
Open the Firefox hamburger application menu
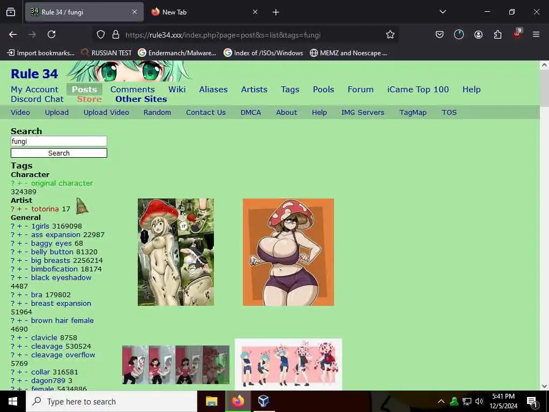click(x=536, y=34)
